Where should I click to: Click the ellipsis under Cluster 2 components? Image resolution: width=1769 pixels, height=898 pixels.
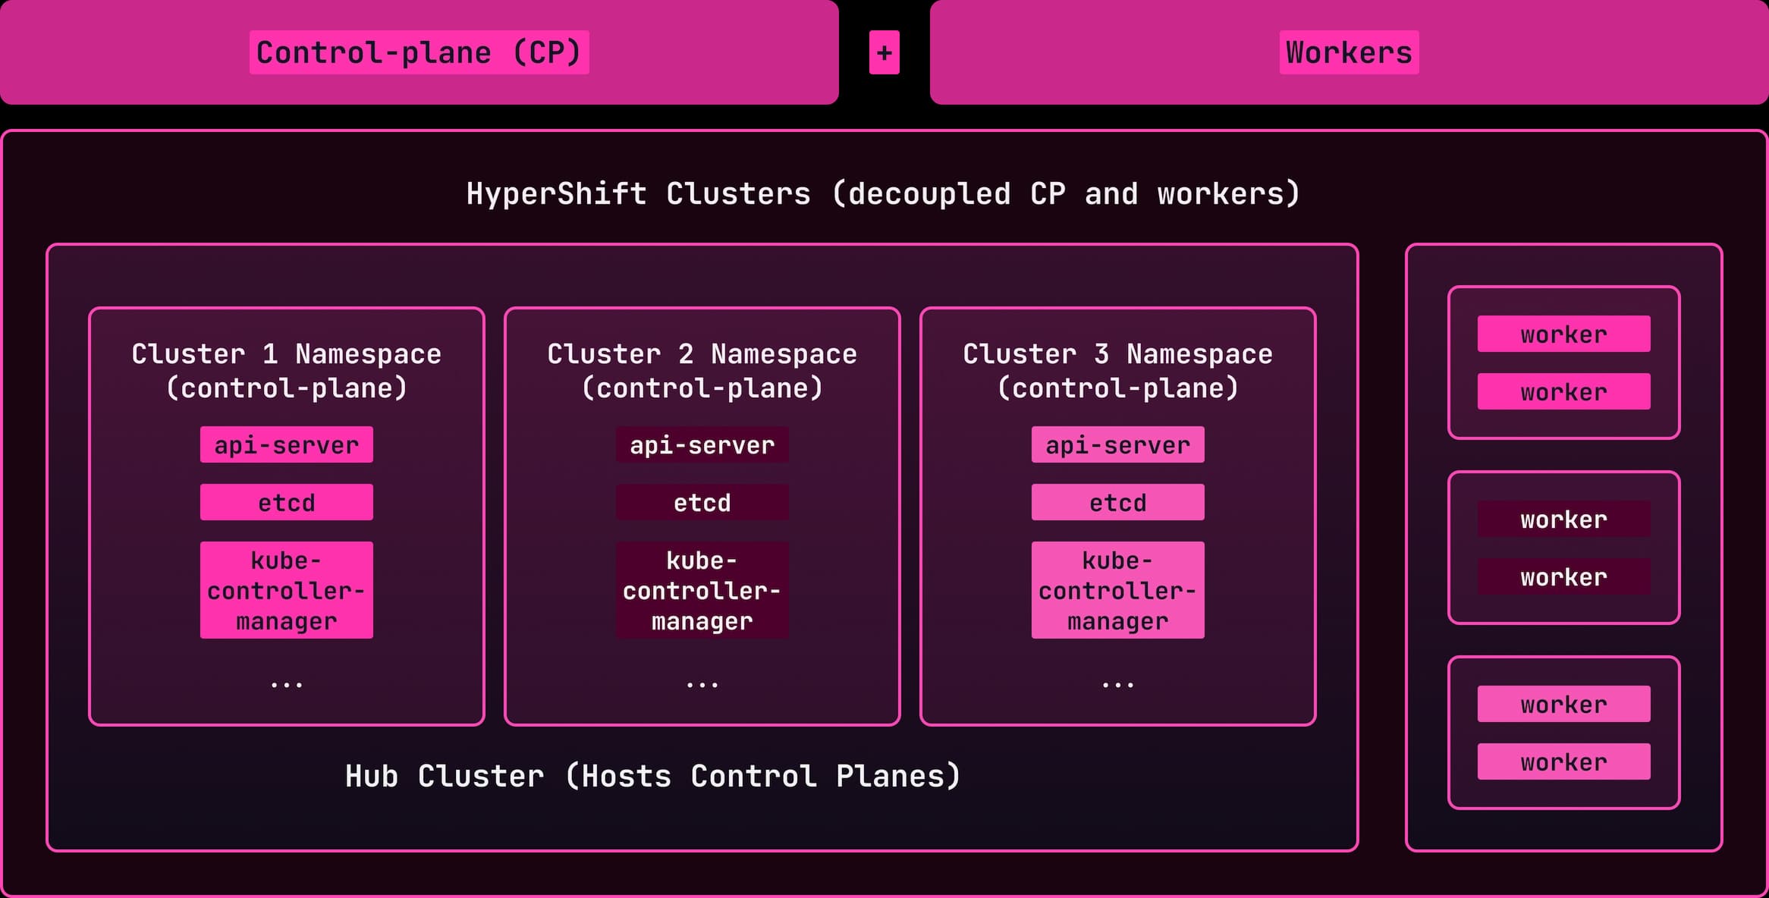point(702,685)
